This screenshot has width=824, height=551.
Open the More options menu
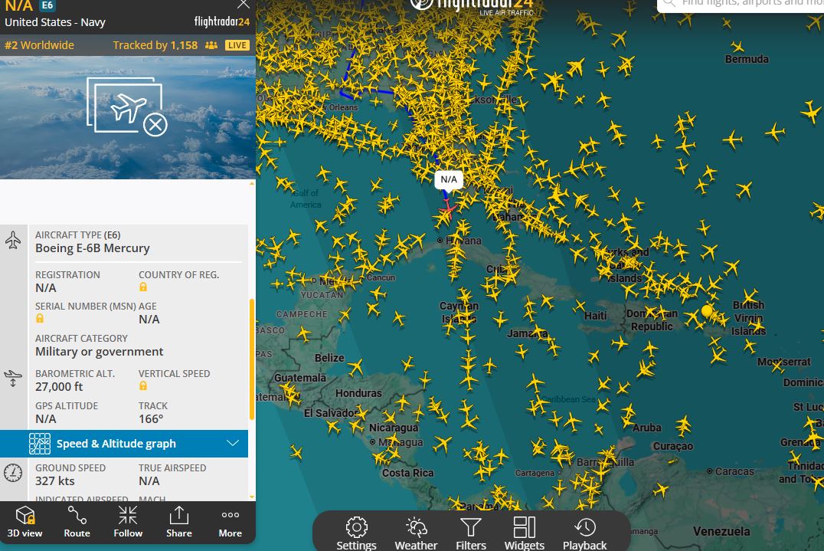(x=230, y=521)
